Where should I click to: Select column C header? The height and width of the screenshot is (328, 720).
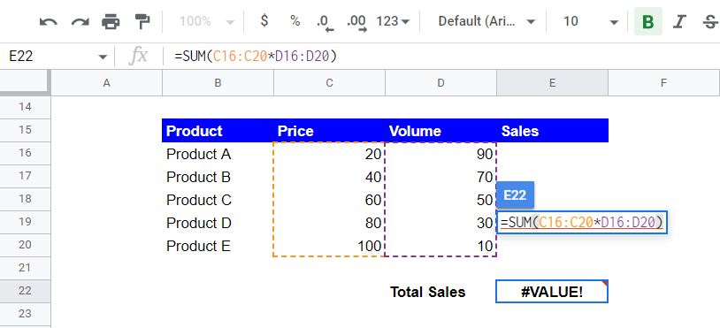(329, 83)
